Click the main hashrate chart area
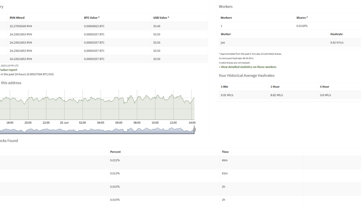Screen dimensions: 361x206 tap(97, 105)
